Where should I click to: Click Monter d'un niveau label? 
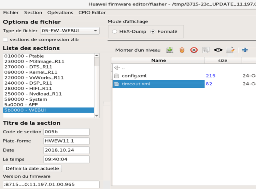click(138, 50)
